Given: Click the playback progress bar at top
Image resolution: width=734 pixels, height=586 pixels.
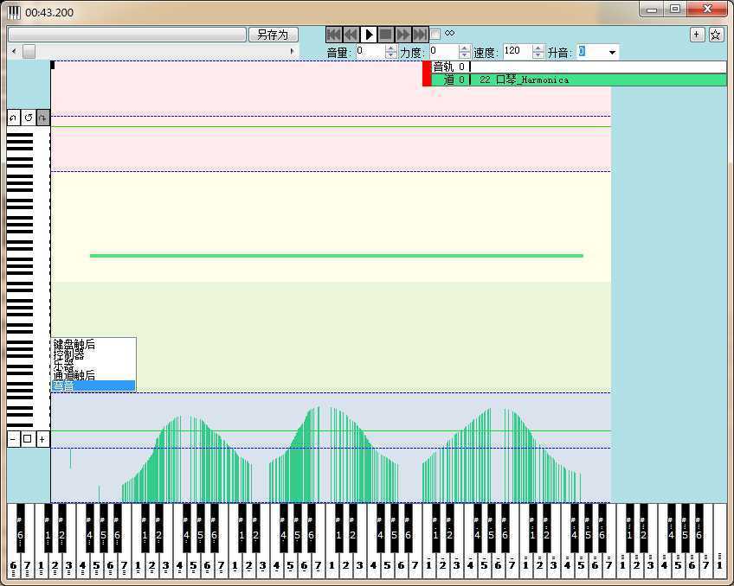Looking at the screenshot, I should tap(127, 35).
